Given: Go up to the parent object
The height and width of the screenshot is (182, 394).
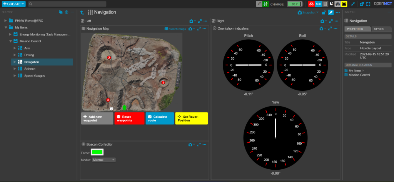Looking at the screenshot, I should pos(82,12).
